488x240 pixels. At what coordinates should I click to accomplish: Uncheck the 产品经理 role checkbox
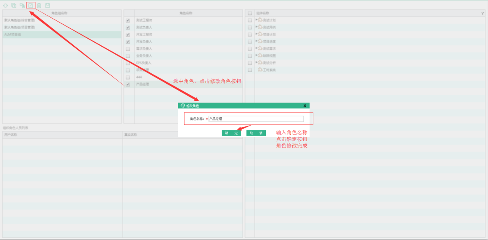coord(128,84)
